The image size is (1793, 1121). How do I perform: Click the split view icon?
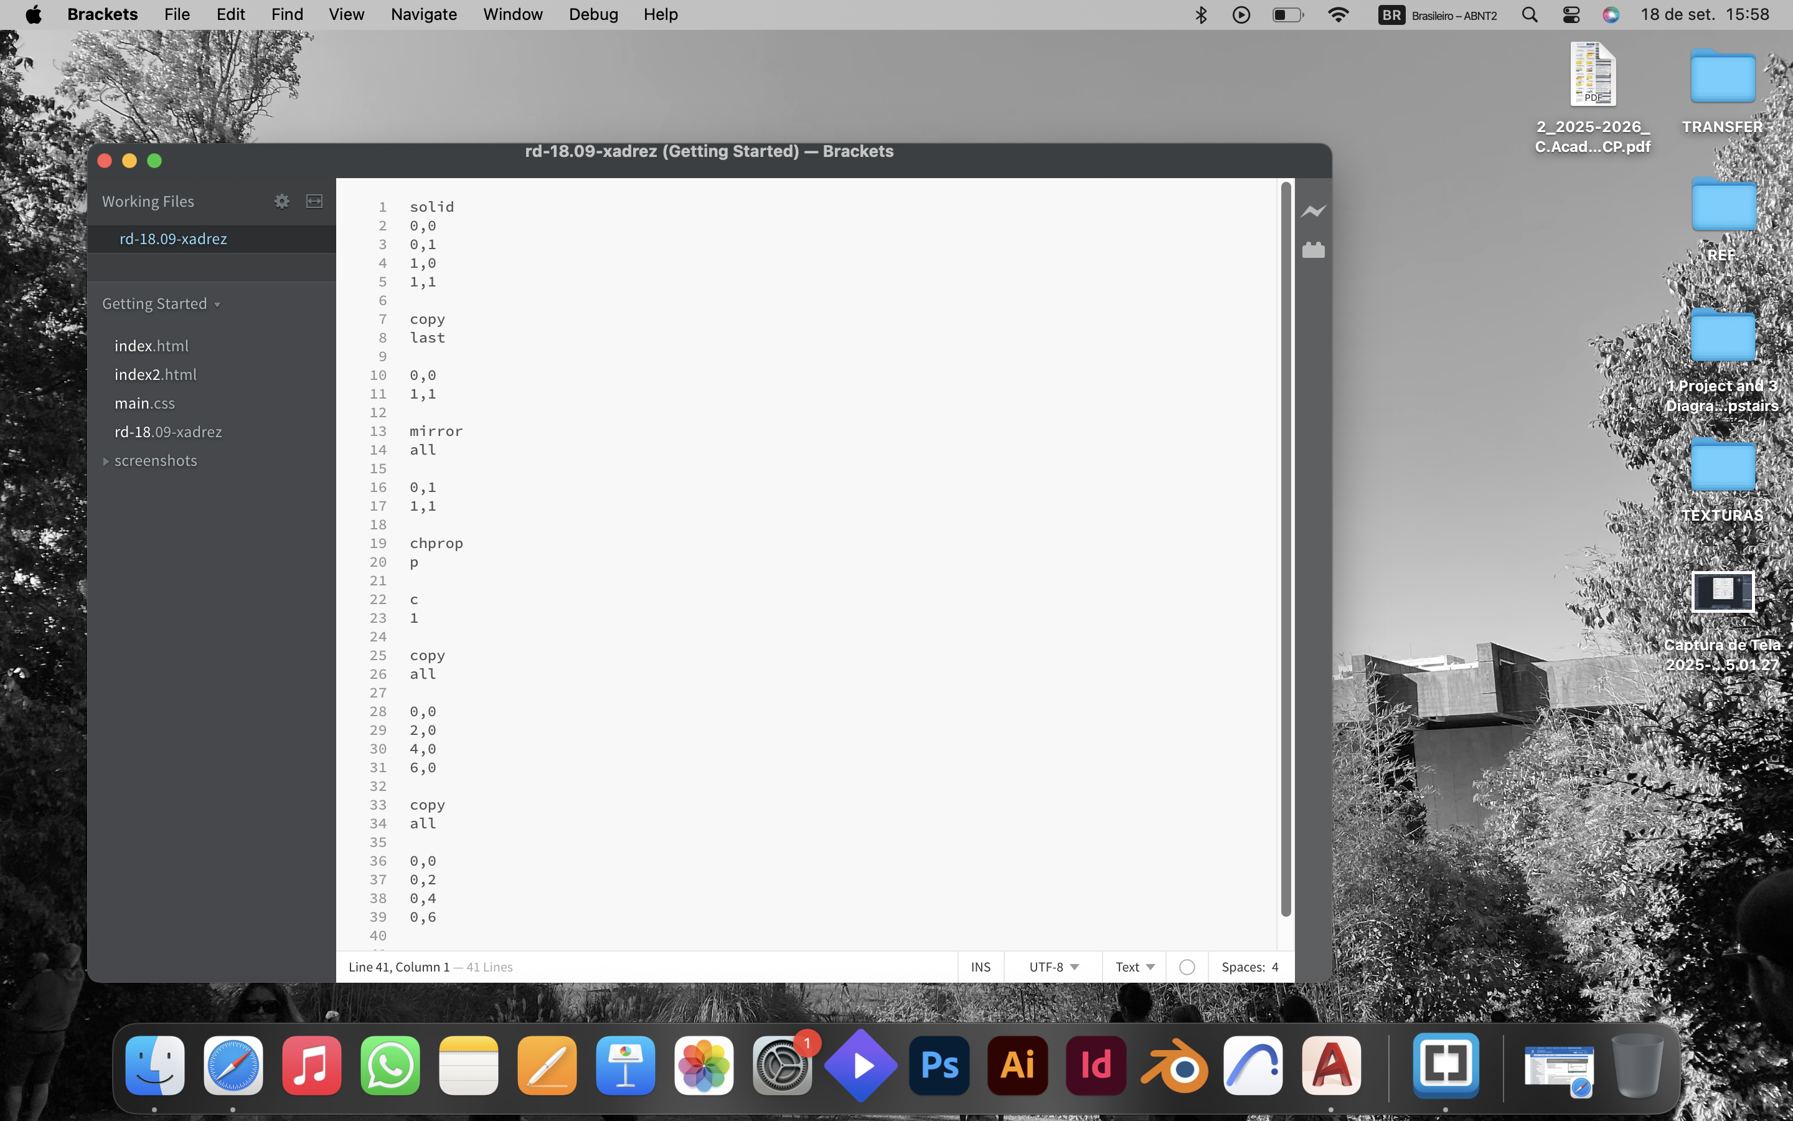point(314,202)
